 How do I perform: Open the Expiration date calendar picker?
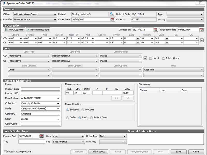tap(201, 30)
